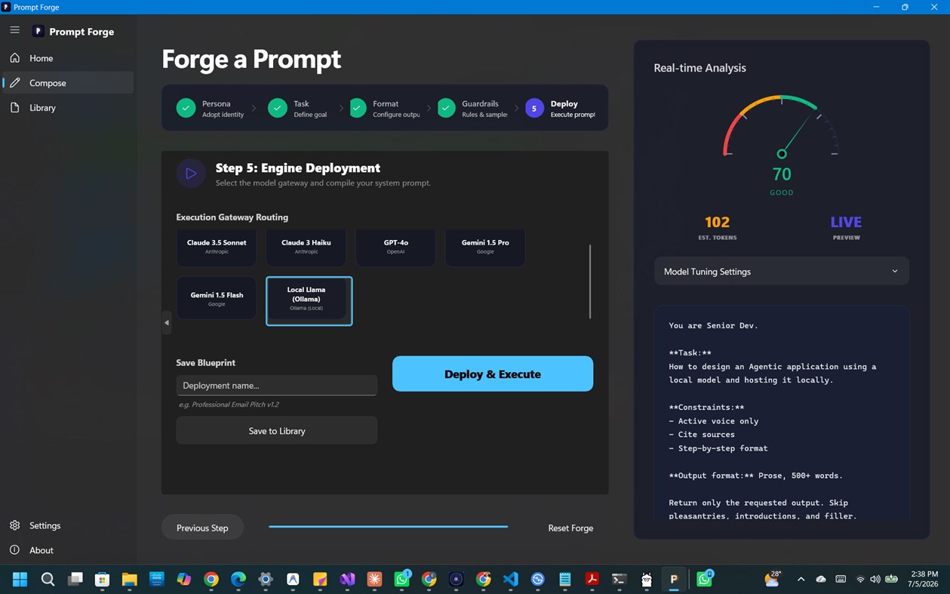
Task: Open the volume control in tray
Action: (x=875, y=579)
